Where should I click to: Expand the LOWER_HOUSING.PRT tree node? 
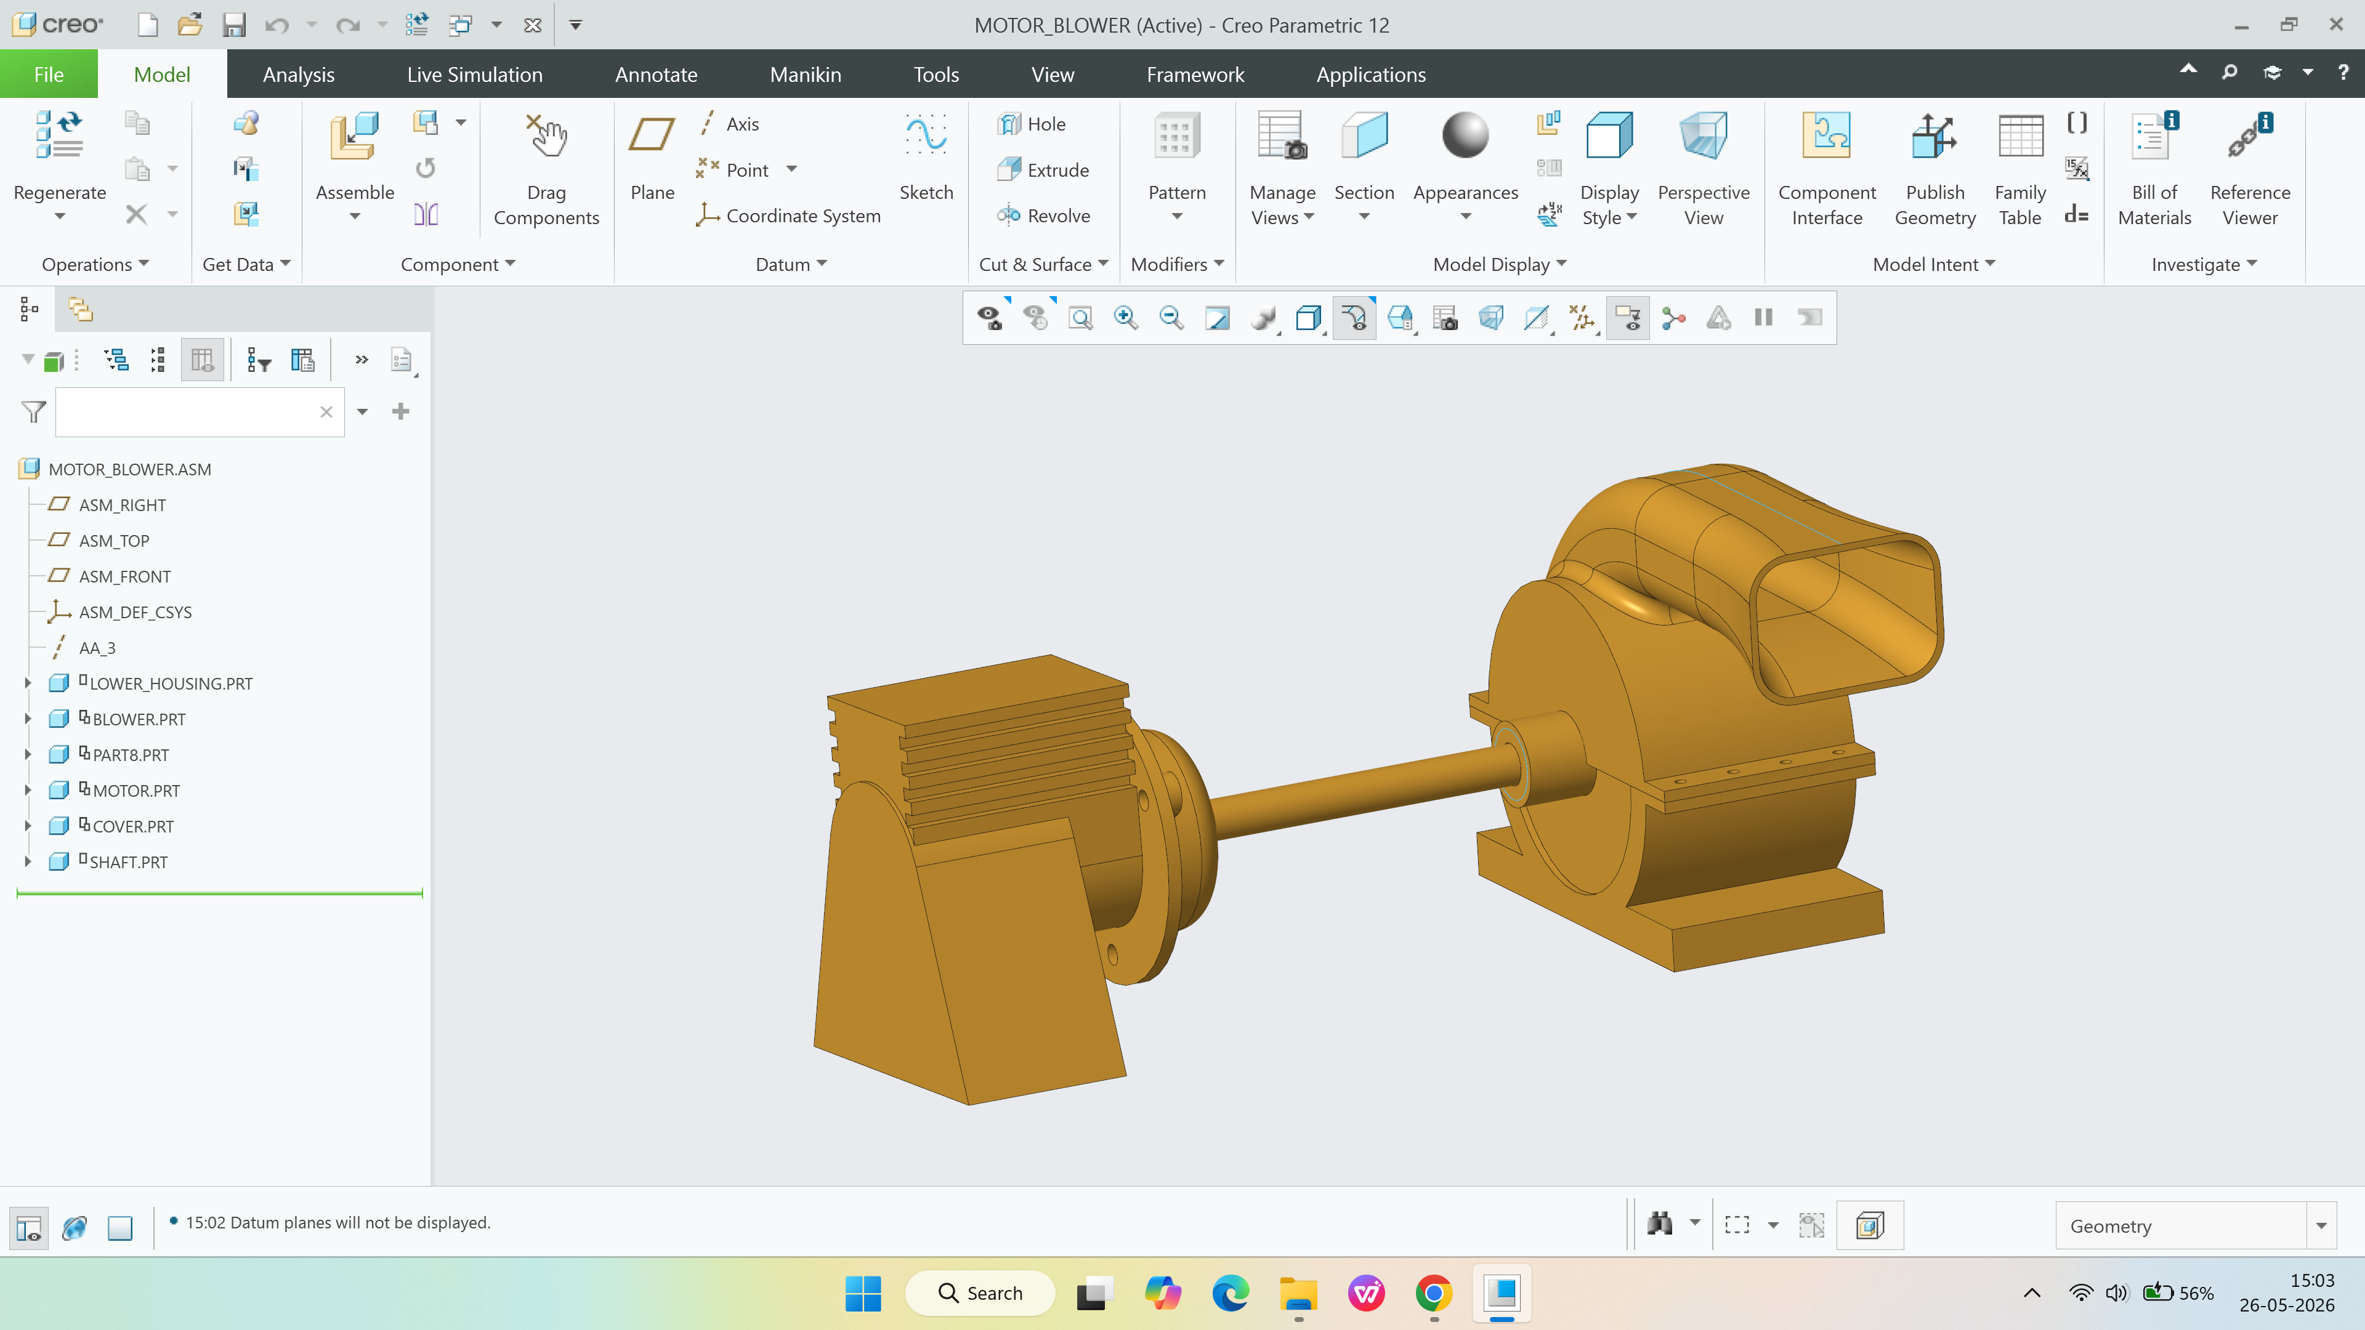point(26,683)
